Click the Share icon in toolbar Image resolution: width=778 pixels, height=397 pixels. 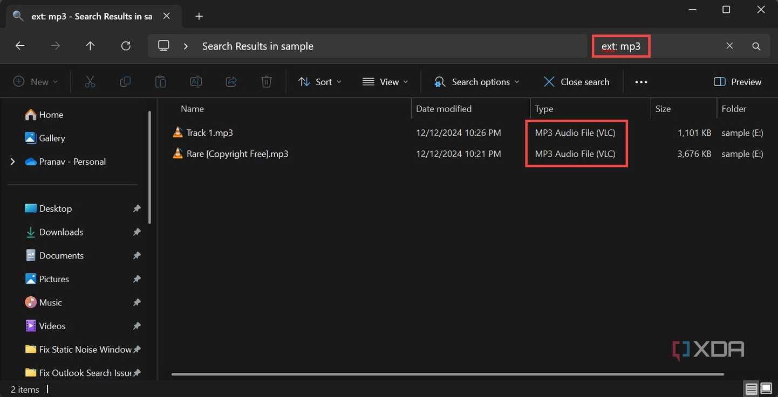[x=231, y=82]
